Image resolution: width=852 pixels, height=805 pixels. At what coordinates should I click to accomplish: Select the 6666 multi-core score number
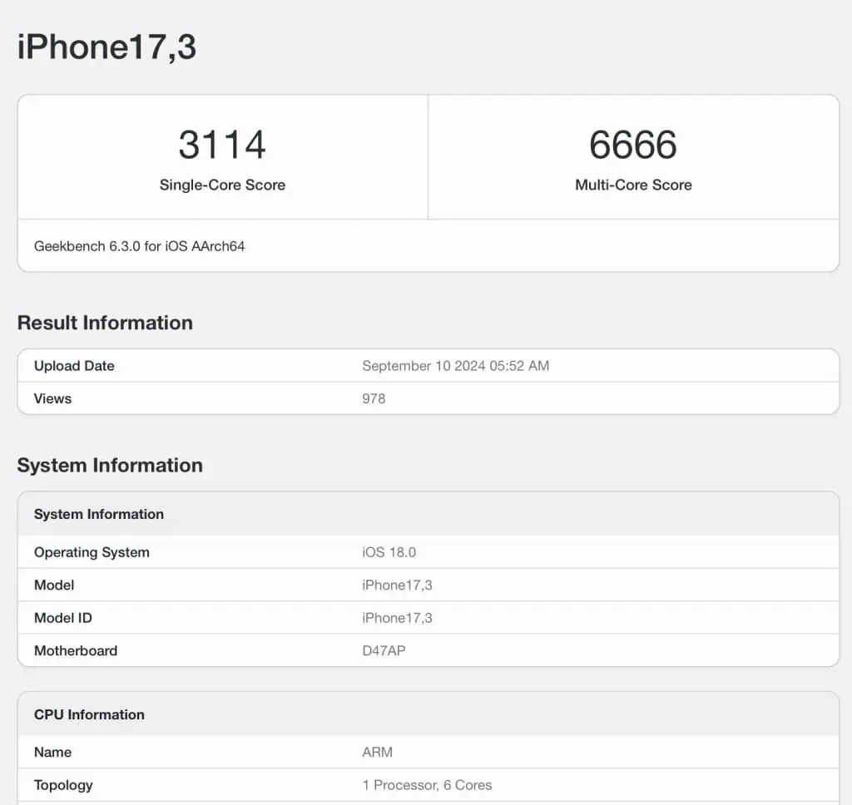633,145
